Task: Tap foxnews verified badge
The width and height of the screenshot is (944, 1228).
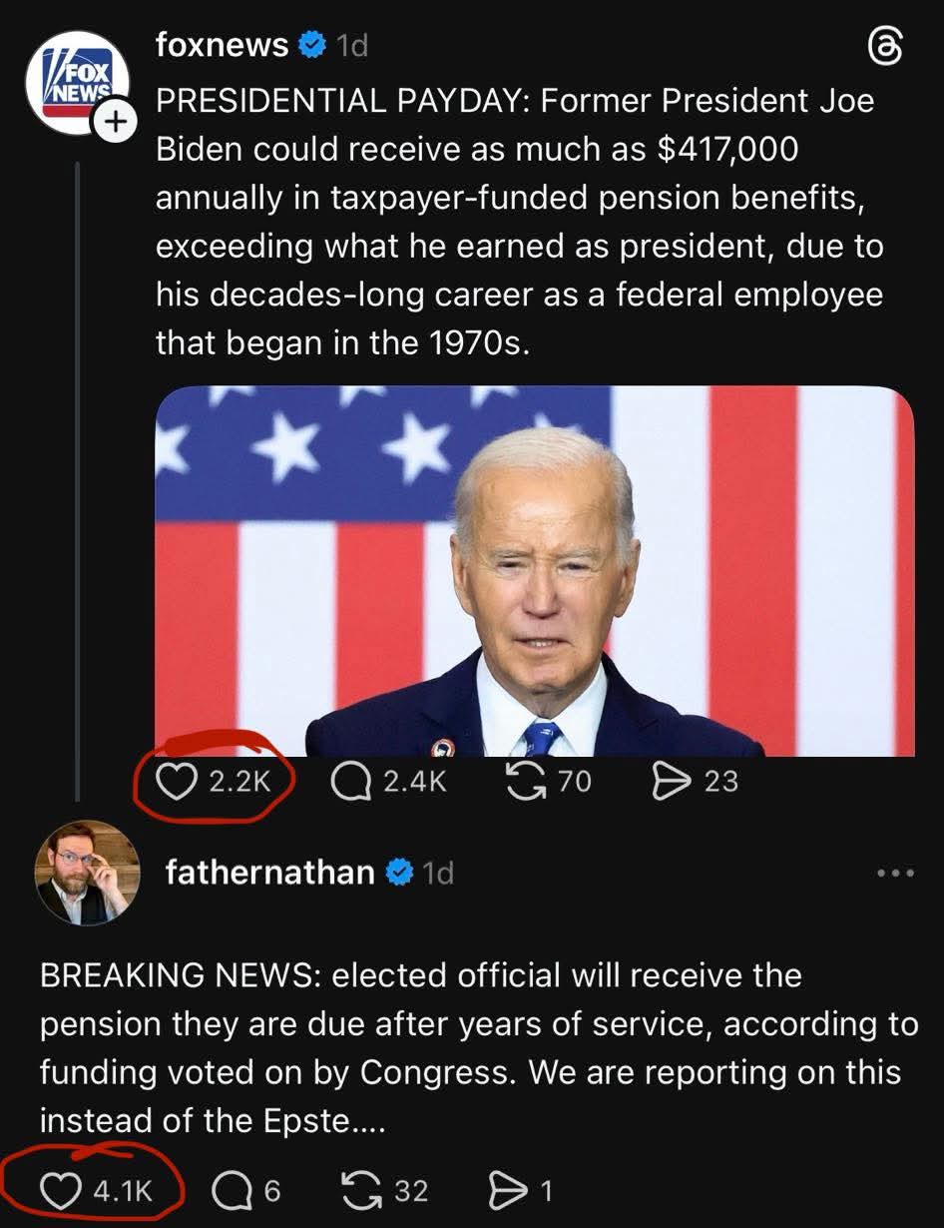Action: pyautogui.click(x=311, y=44)
